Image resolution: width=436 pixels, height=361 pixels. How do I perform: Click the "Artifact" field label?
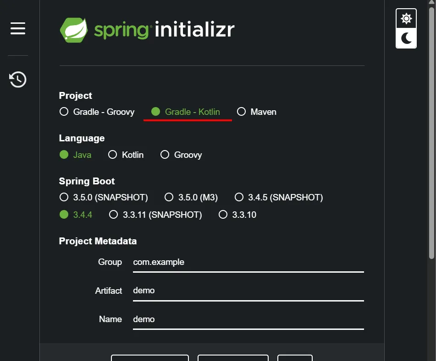click(109, 291)
